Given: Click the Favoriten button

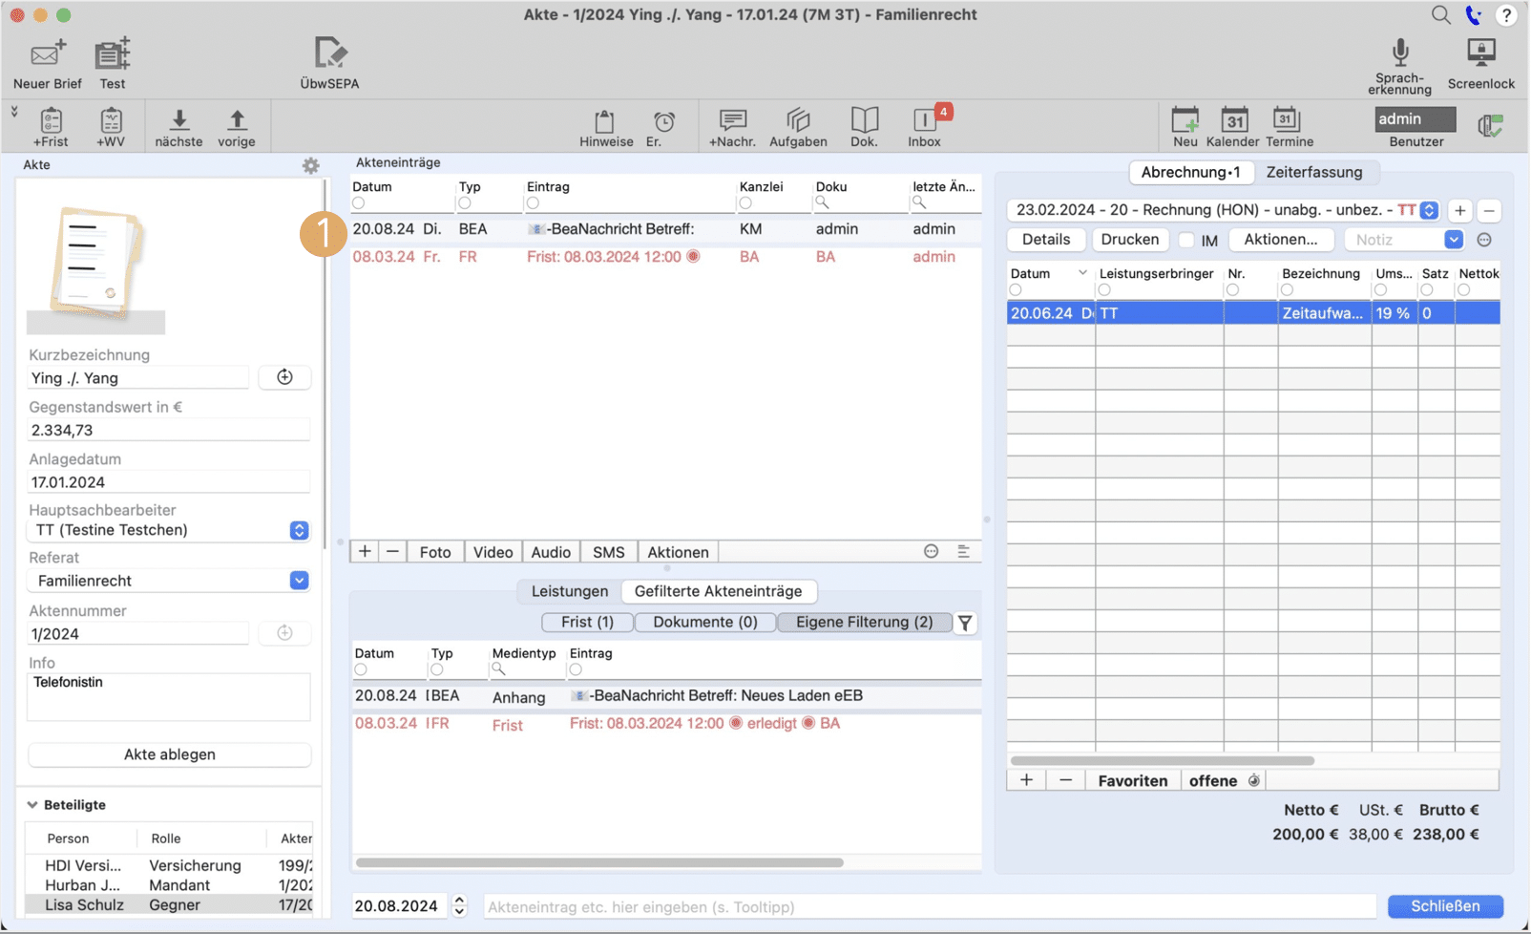Looking at the screenshot, I should point(1133,780).
